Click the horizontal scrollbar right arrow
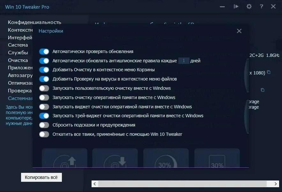 coord(276,184)
